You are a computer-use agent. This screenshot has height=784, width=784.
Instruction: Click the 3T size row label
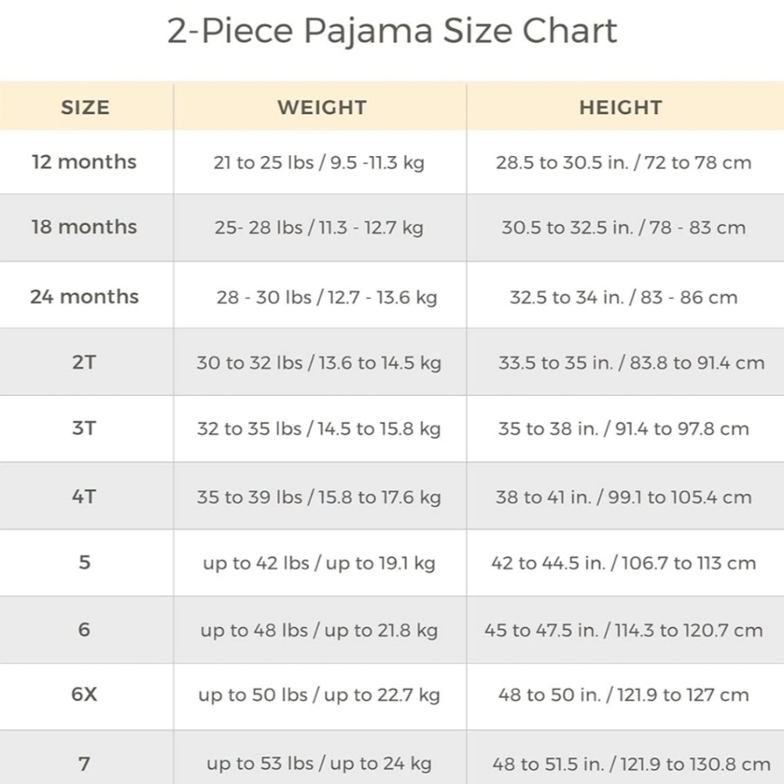coord(84,428)
